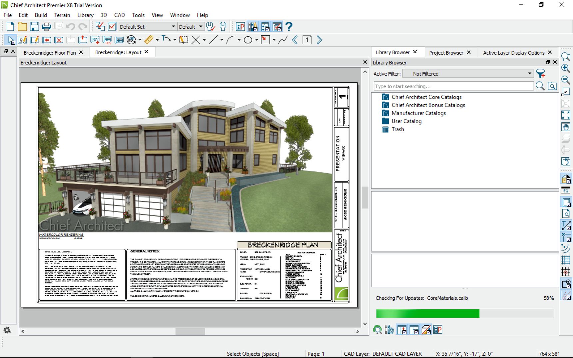
Task: Click Fill Window expand arrows icon
Action: (x=566, y=115)
